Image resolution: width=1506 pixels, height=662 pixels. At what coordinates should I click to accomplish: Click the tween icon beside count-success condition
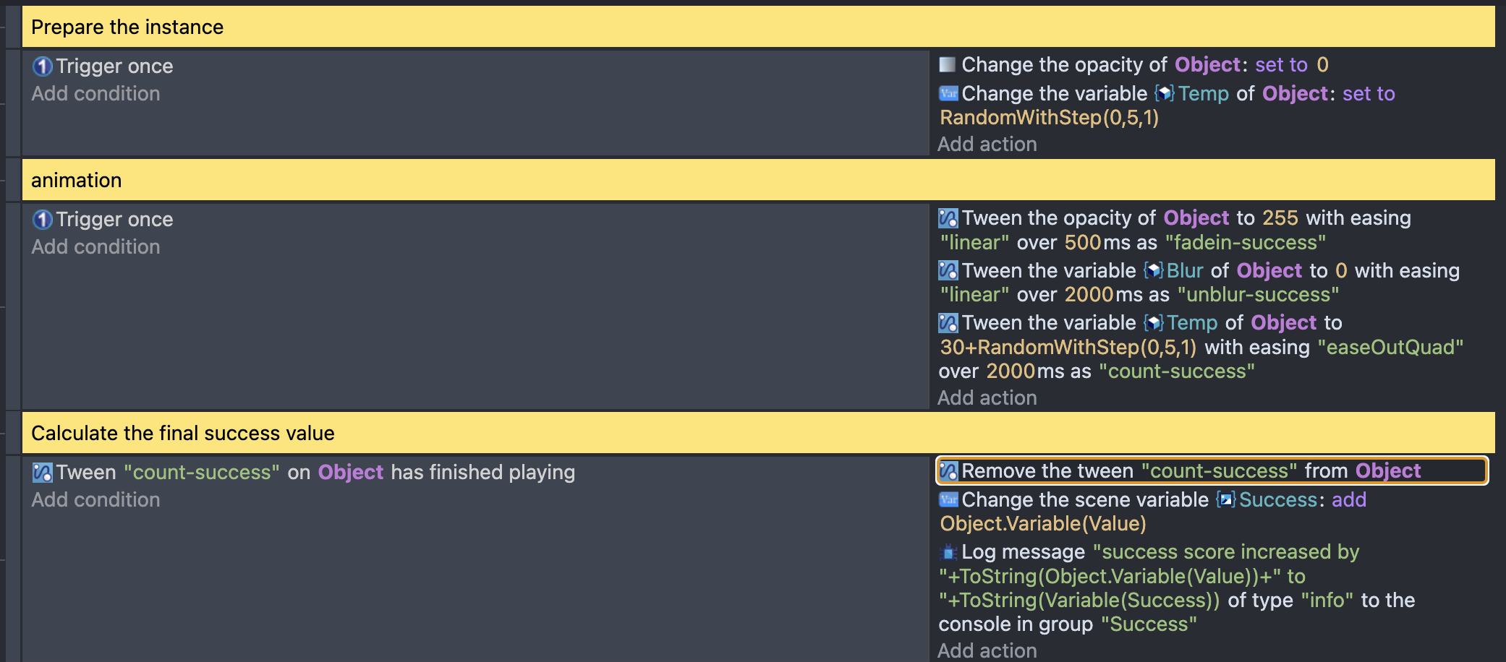tap(43, 473)
